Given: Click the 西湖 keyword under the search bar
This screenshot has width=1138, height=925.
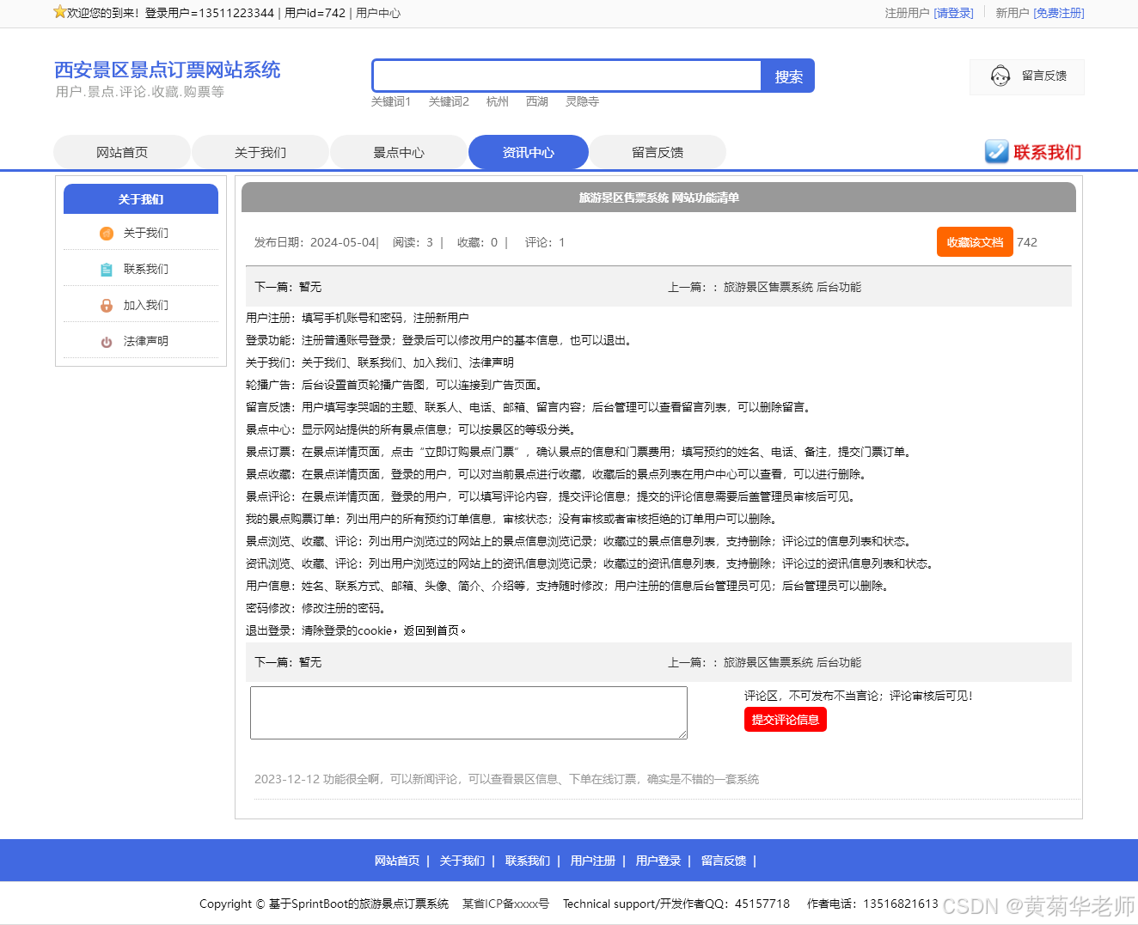Looking at the screenshot, I should click(537, 101).
